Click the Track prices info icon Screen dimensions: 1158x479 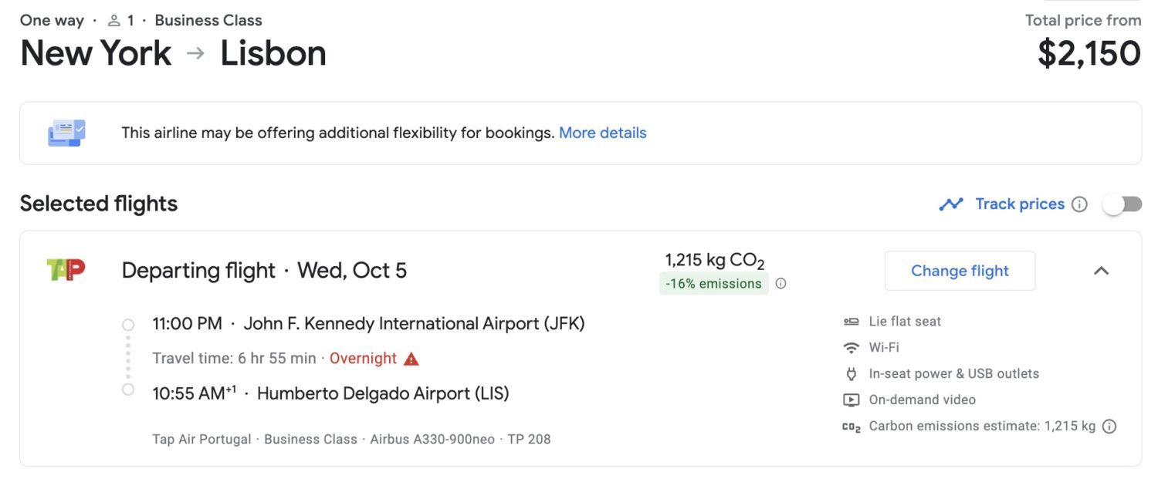pos(1078,204)
